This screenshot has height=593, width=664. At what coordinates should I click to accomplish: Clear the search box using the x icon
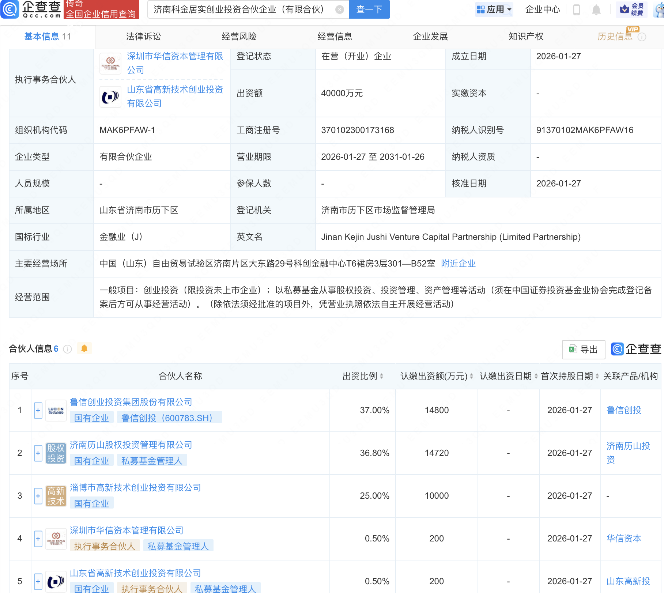point(339,10)
